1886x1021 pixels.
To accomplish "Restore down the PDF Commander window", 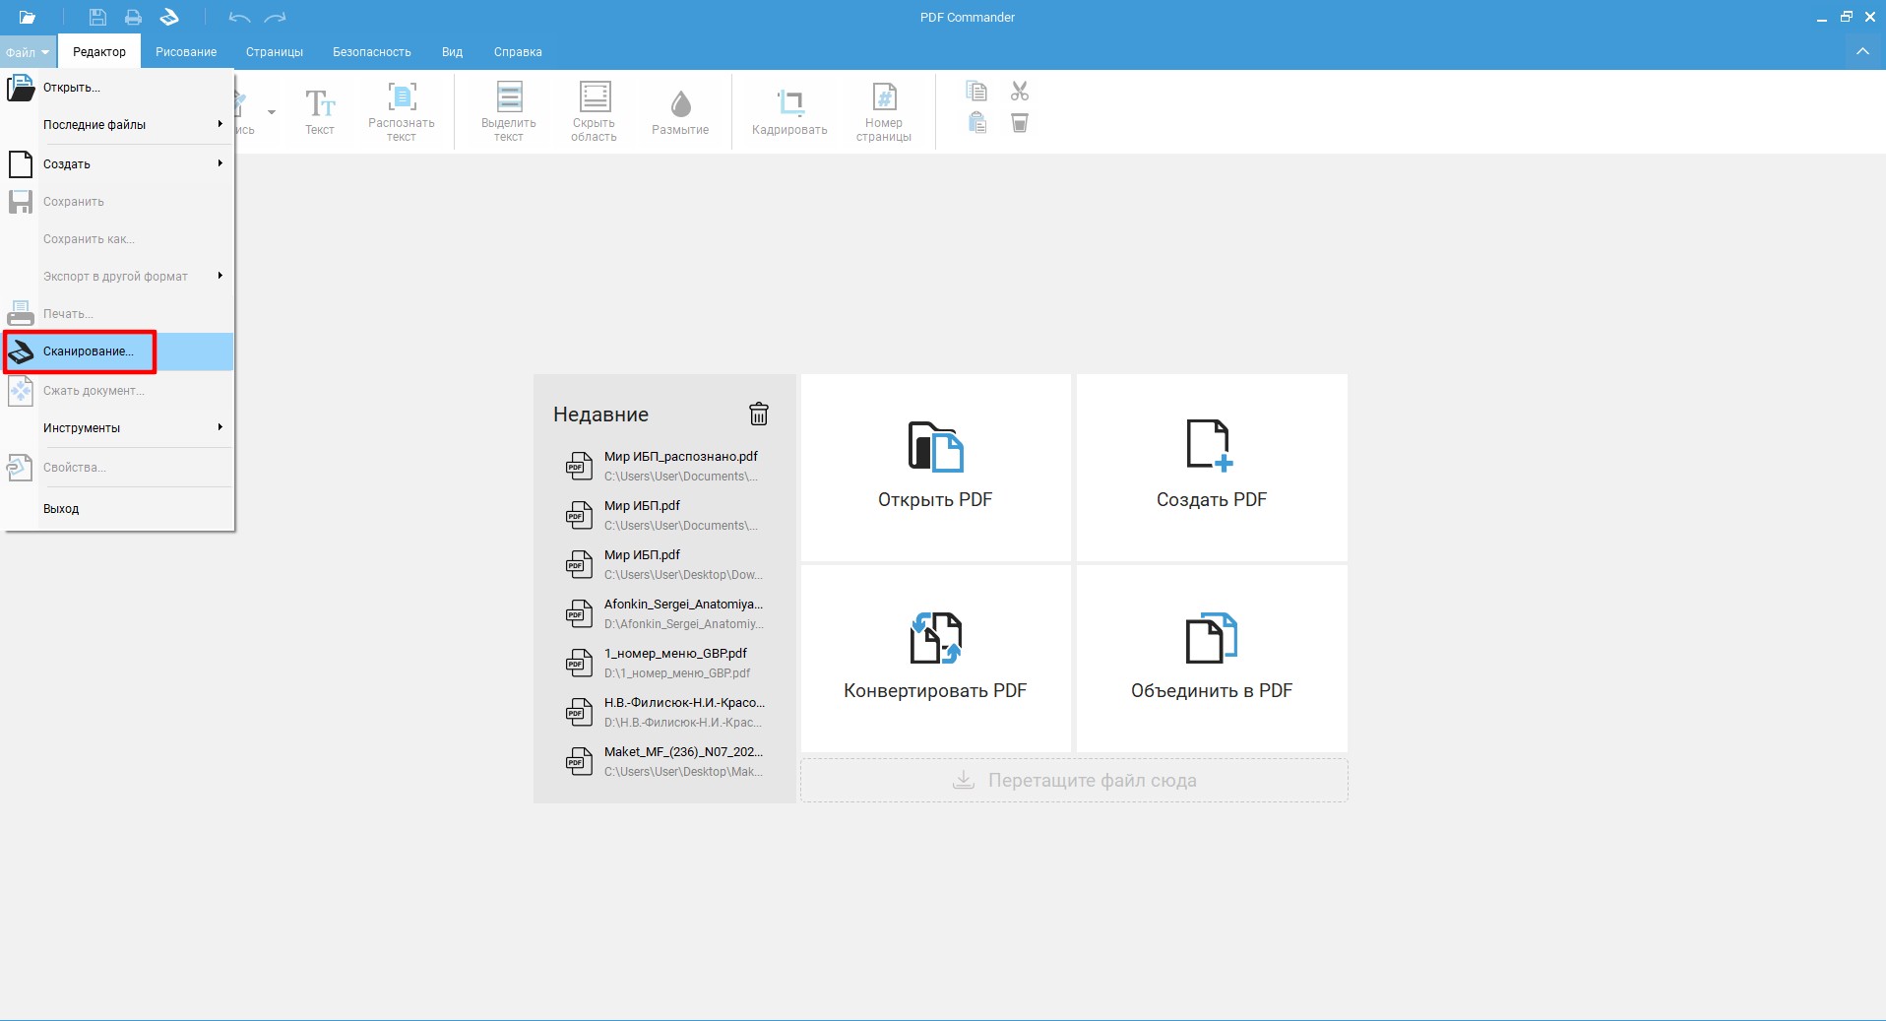I will tap(1846, 17).
